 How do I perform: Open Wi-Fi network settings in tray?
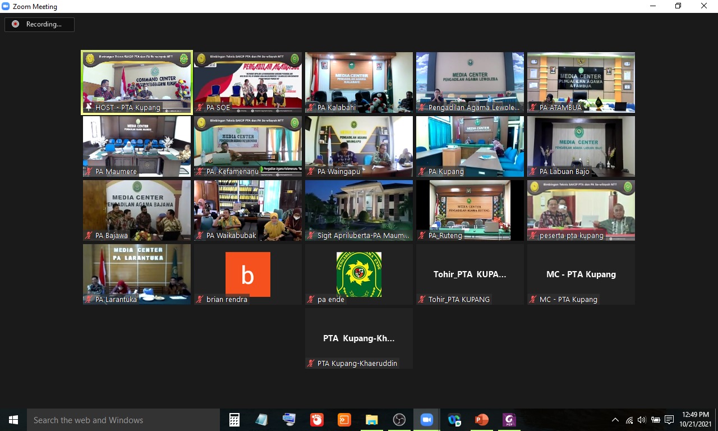coord(629,420)
